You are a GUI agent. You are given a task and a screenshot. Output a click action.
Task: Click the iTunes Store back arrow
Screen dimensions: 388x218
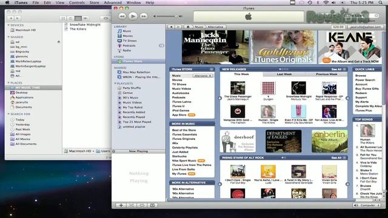pos(171,27)
